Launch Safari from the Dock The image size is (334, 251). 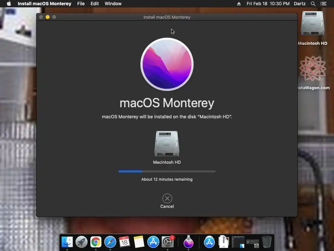[x=110, y=242]
